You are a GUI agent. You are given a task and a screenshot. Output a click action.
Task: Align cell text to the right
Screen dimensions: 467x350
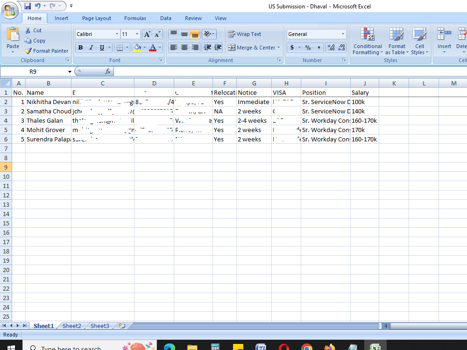(x=195, y=48)
